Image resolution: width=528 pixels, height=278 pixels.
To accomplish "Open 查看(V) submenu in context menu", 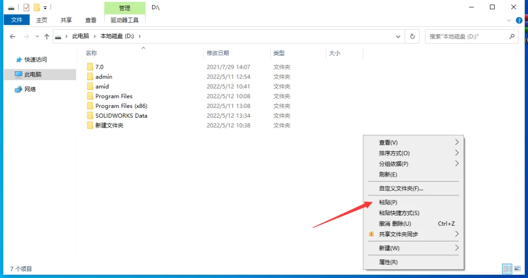I will click(x=414, y=142).
